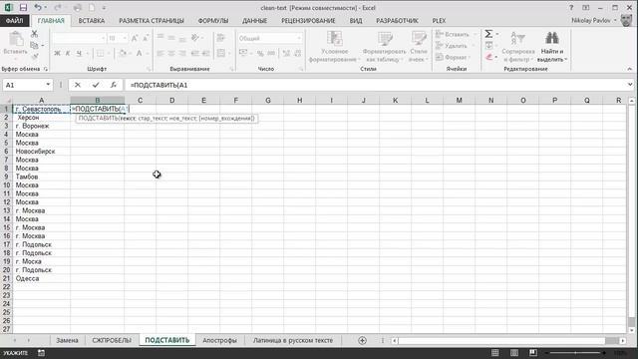Select column header D
Viewport: 638px width, 359px height.
pyautogui.click(x=171, y=100)
